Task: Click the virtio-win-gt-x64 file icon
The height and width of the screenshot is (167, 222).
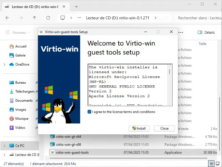Action: click(52, 136)
